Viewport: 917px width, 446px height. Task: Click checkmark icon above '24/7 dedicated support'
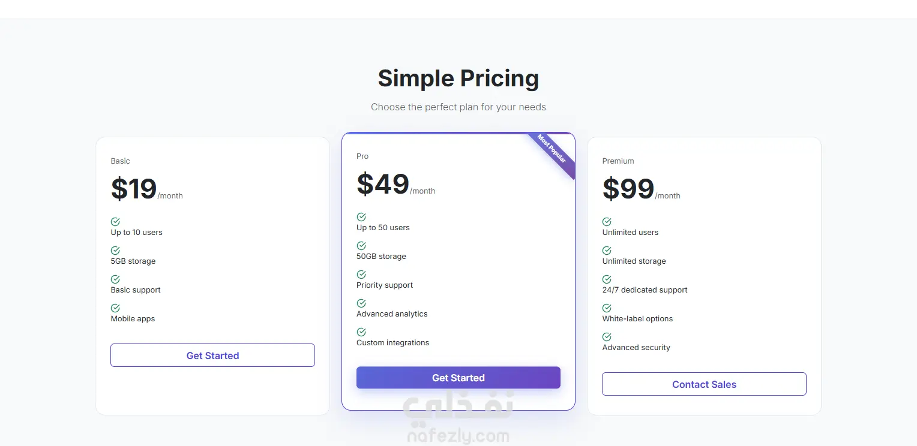pyautogui.click(x=607, y=279)
